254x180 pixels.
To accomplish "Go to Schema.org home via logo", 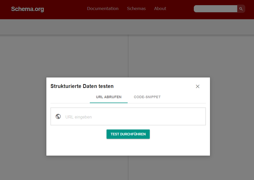I will coord(28,9).
